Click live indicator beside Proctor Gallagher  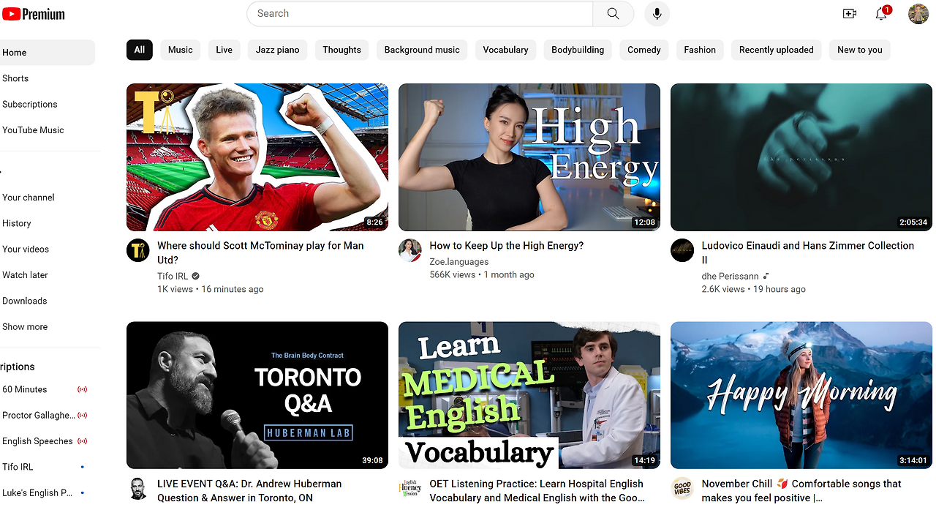coord(82,415)
